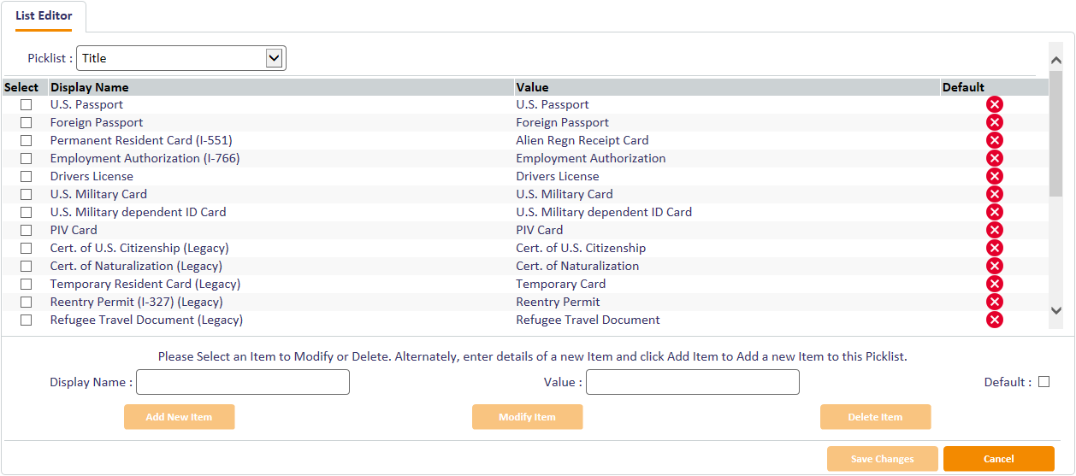Click into the Display Name input field
Viewport: 1076px width, 476px height.
point(243,382)
